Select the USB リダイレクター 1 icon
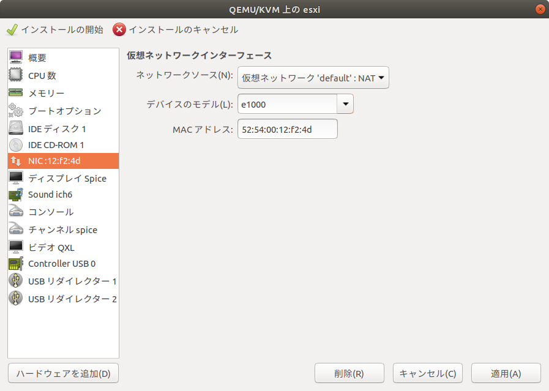This screenshot has width=549, height=391. [x=16, y=281]
